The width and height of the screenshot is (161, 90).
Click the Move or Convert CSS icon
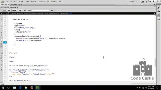pyautogui.click(x=2, y=61)
